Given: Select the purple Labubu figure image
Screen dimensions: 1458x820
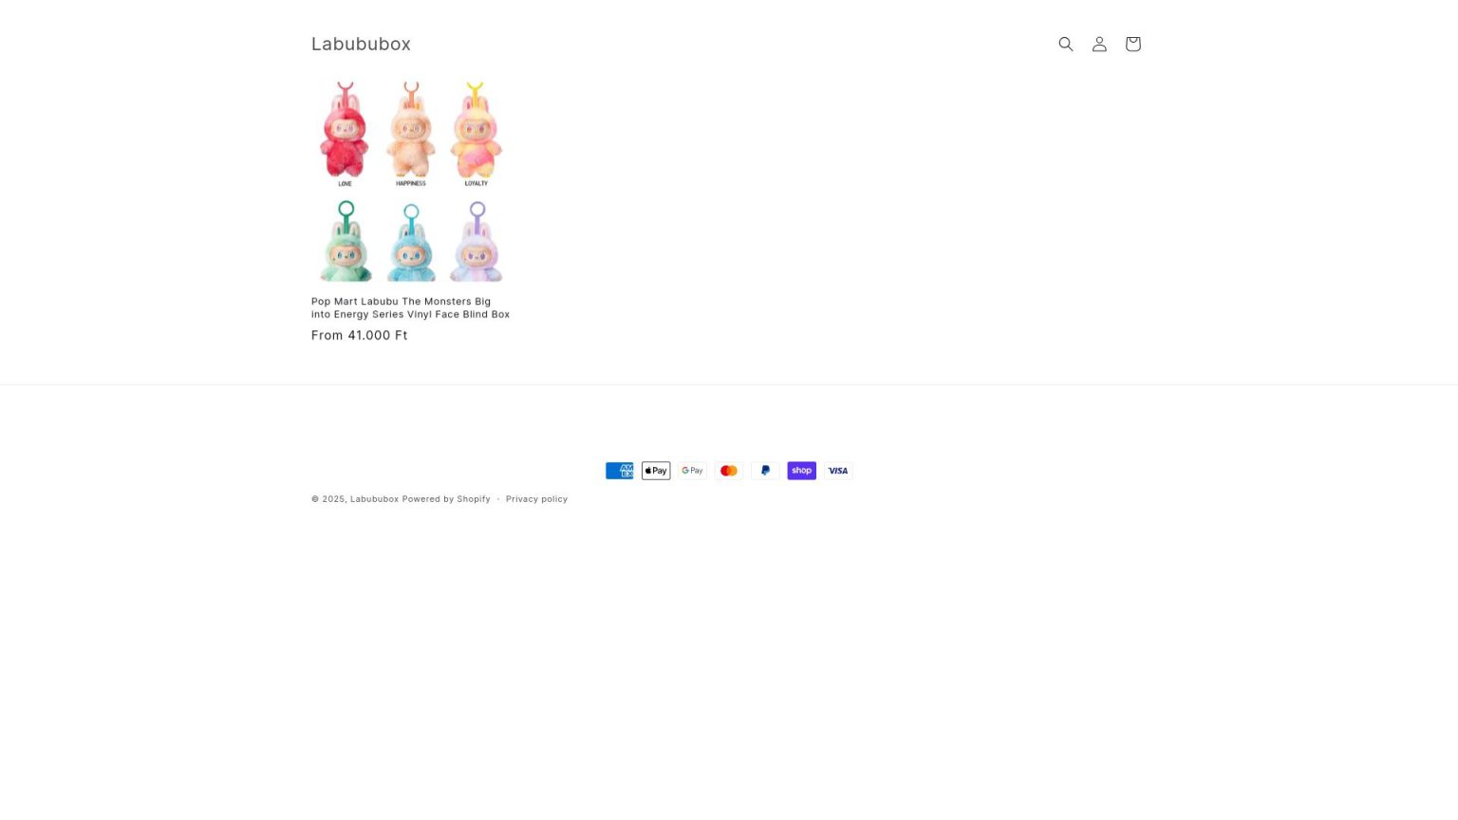Looking at the screenshot, I should pos(477,242).
